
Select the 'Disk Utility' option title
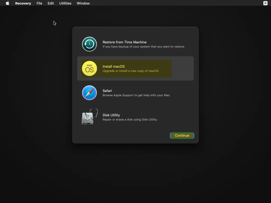pyautogui.click(x=111, y=115)
